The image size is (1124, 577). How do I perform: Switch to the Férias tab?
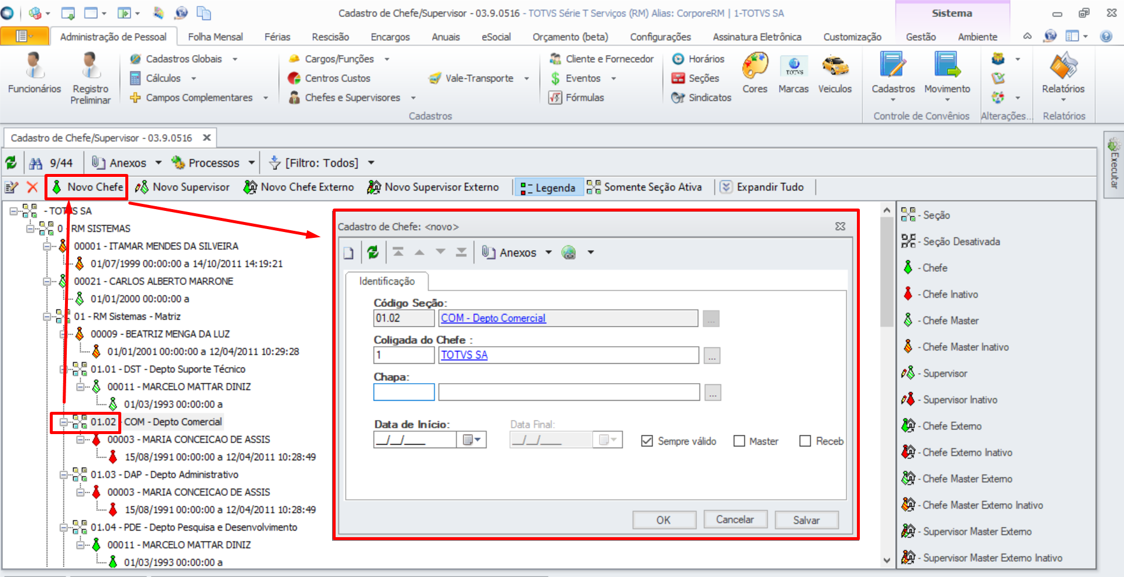pyautogui.click(x=277, y=37)
